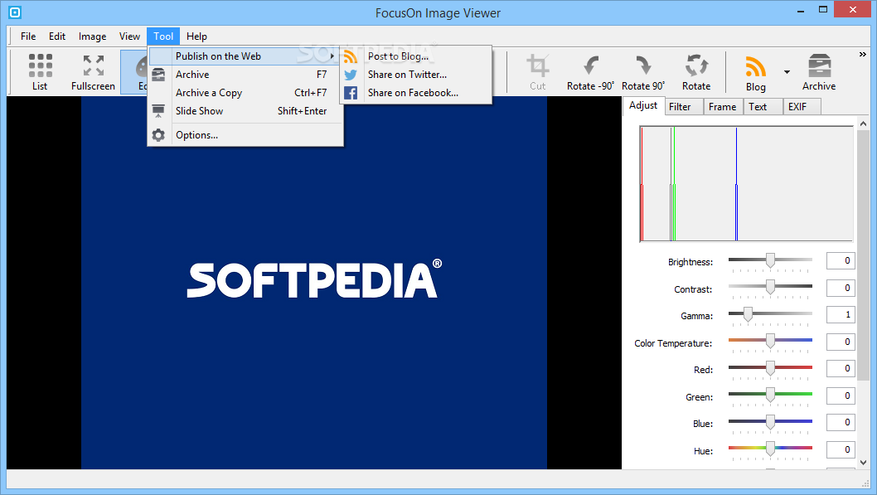Rotate image -90 degrees
Screen dimensions: 877x495
click(x=590, y=71)
